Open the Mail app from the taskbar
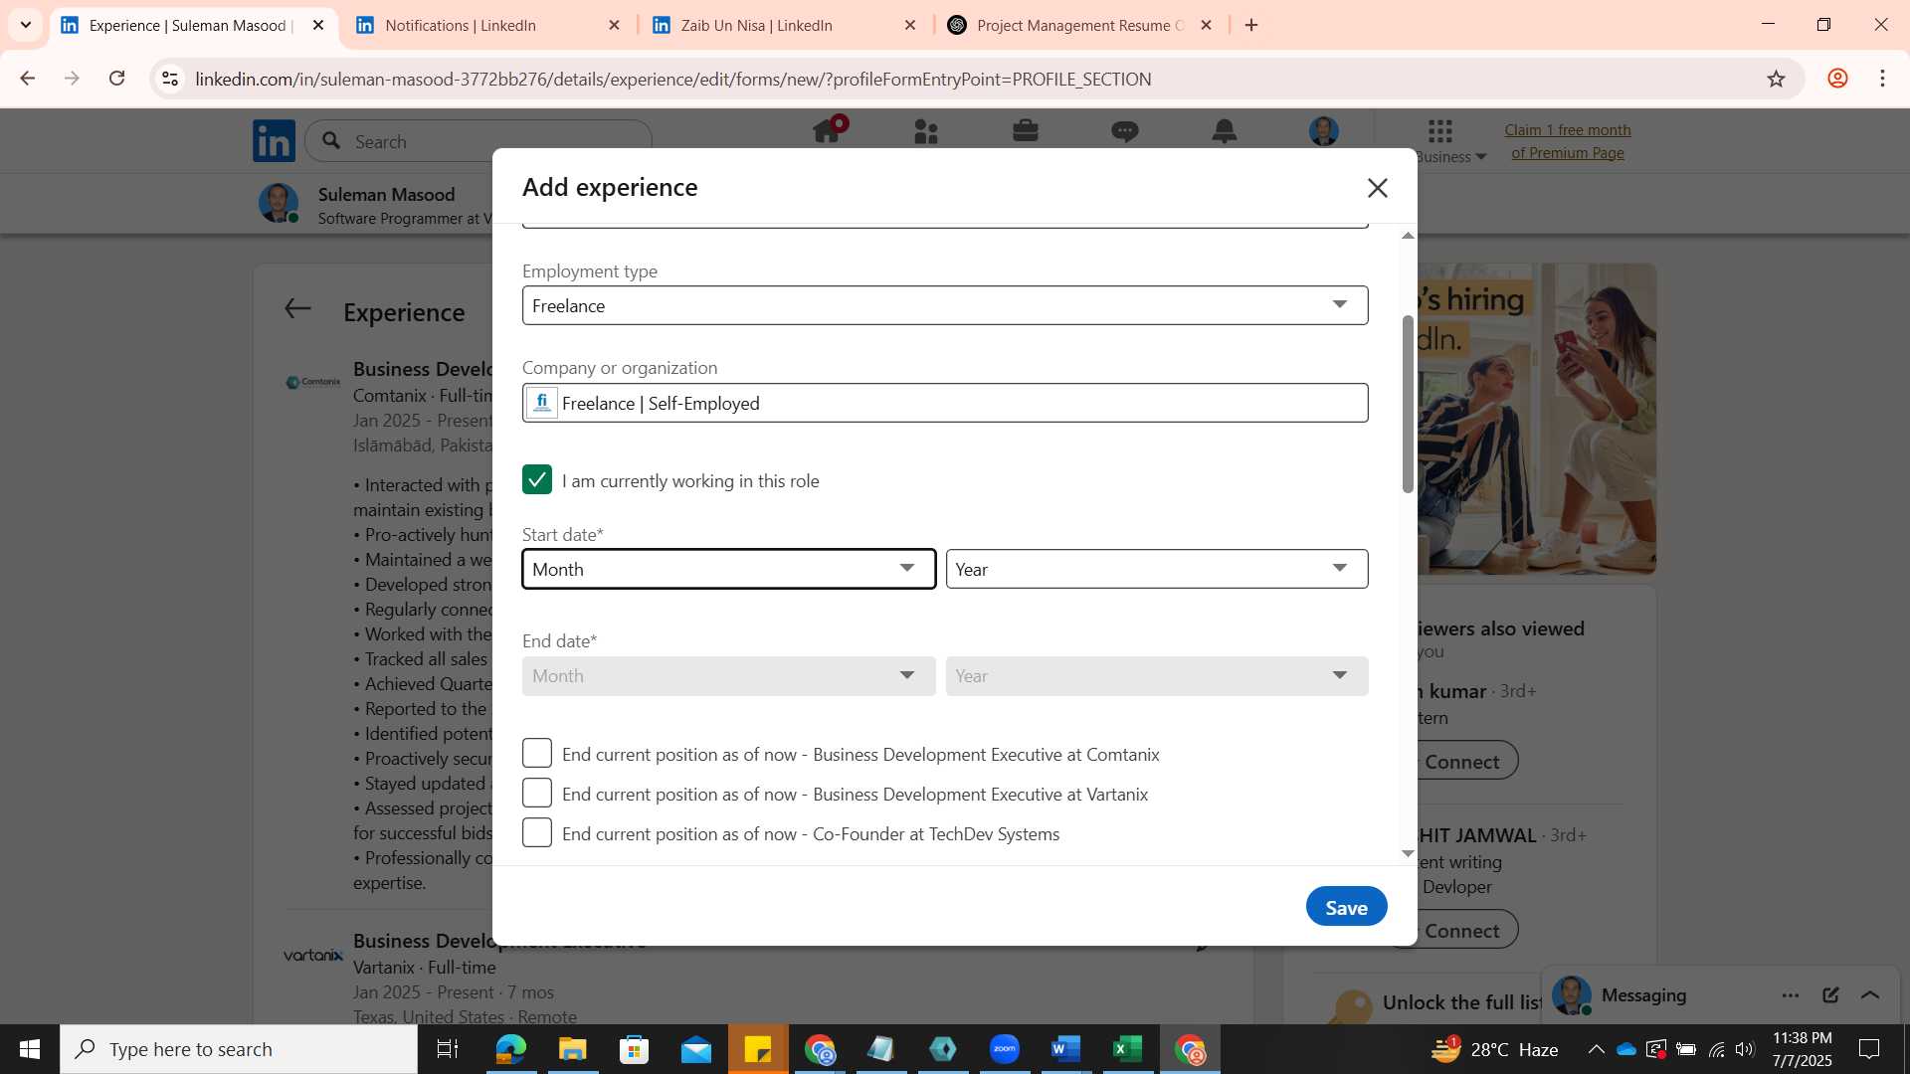The image size is (1910, 1074). point(695,1049)
